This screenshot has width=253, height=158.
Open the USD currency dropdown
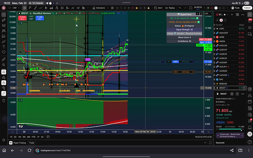(208, 14)
